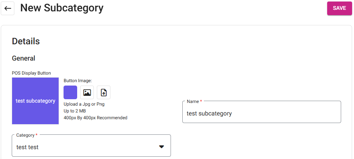The width and height of the screenshot is (354, 159).
Task: Expand the Category dropdown arrow
Action: [x=161, y=147]
